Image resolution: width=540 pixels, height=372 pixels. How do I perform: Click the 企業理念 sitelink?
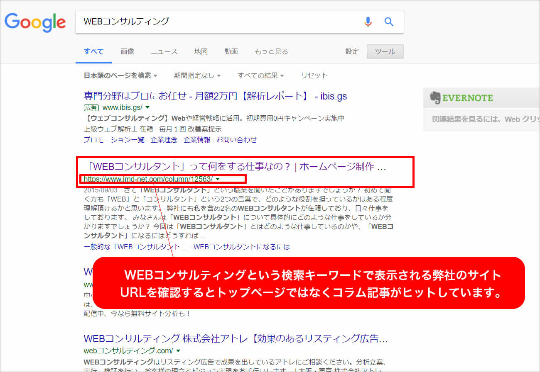point(164,140)
